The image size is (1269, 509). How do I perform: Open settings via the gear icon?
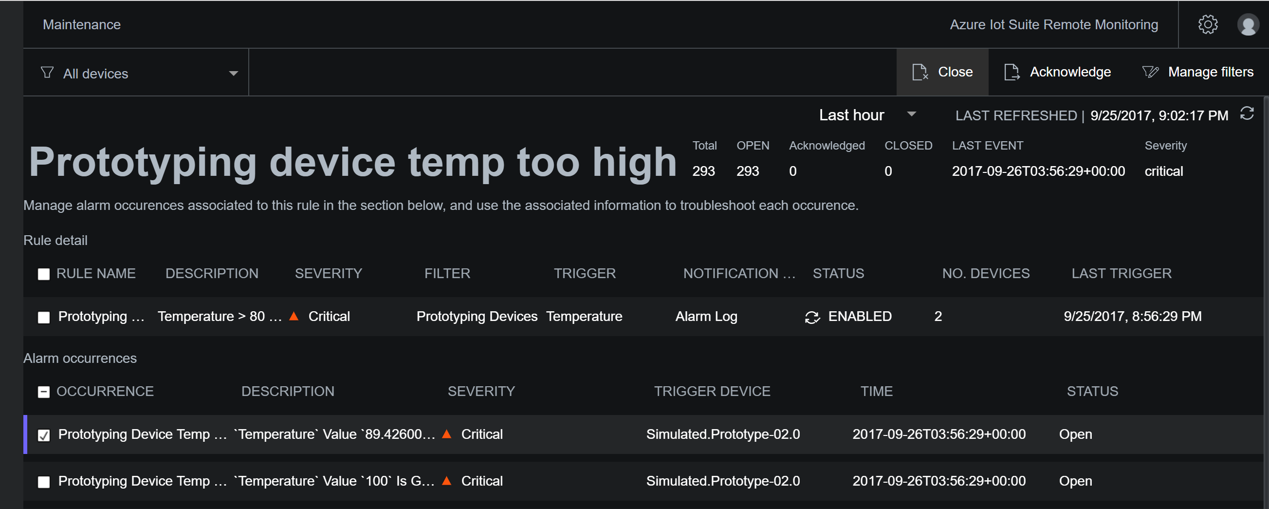click(1208, 24)
